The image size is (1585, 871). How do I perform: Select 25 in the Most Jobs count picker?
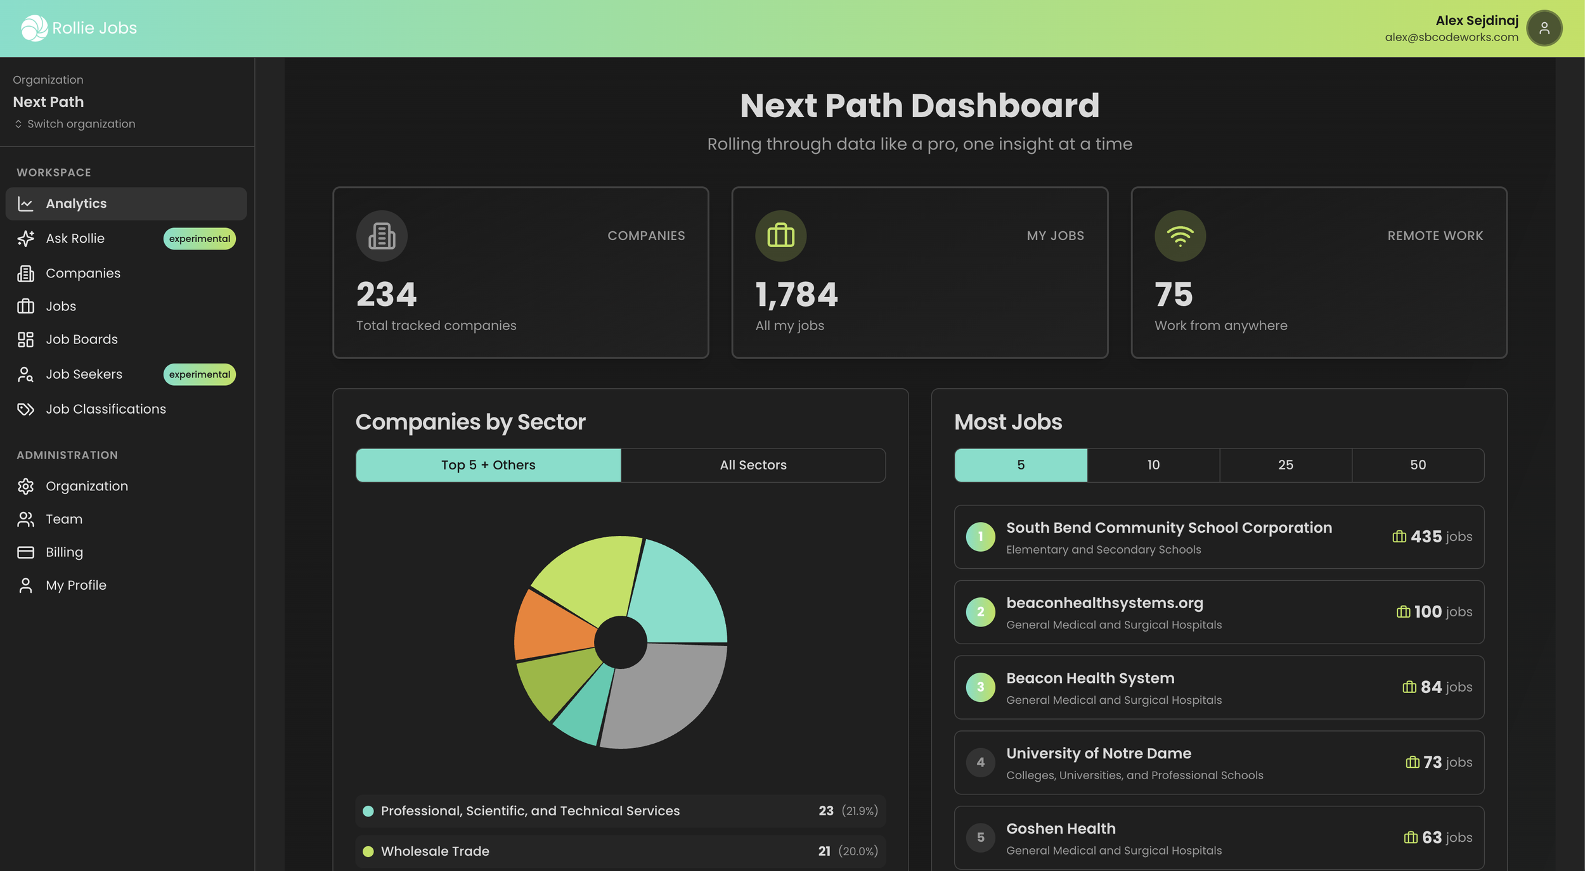[x=1285, y=464]
